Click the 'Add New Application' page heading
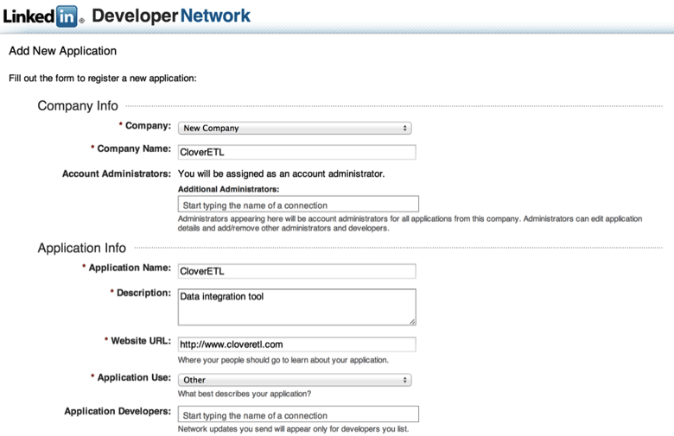This screenshot has height=436, width=674. pos(63,51)
